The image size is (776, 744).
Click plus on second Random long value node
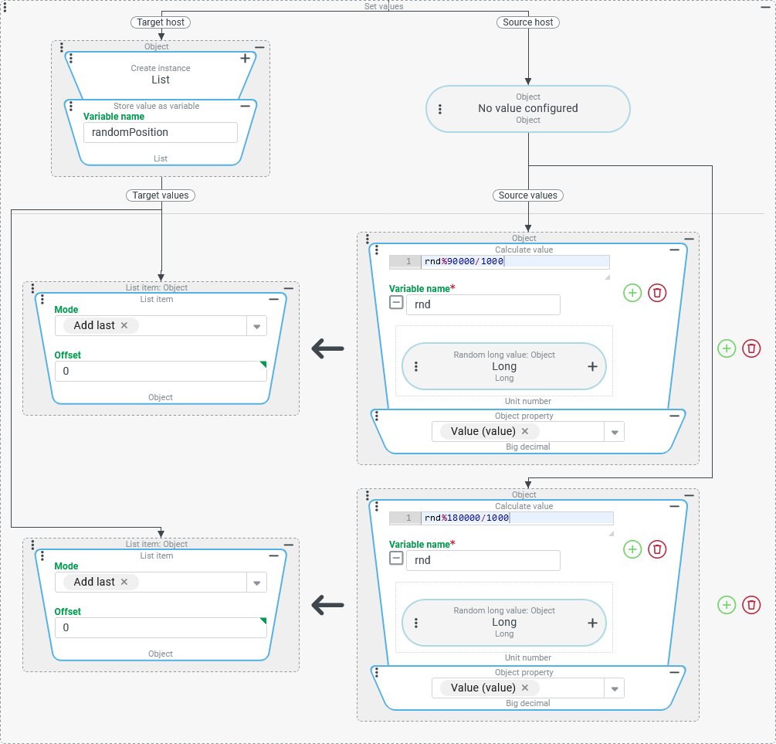592,623
